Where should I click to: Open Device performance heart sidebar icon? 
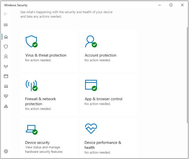coord(6,96)
